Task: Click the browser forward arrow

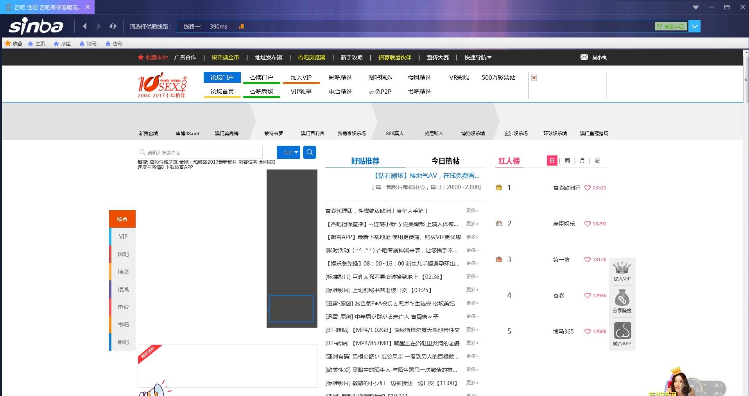Action: [99, 26]
